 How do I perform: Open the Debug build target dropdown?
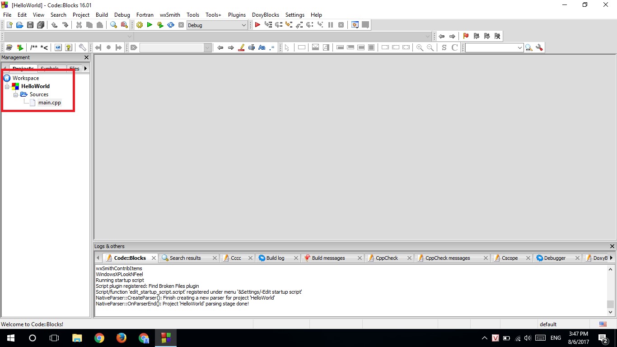click(244, 25)
